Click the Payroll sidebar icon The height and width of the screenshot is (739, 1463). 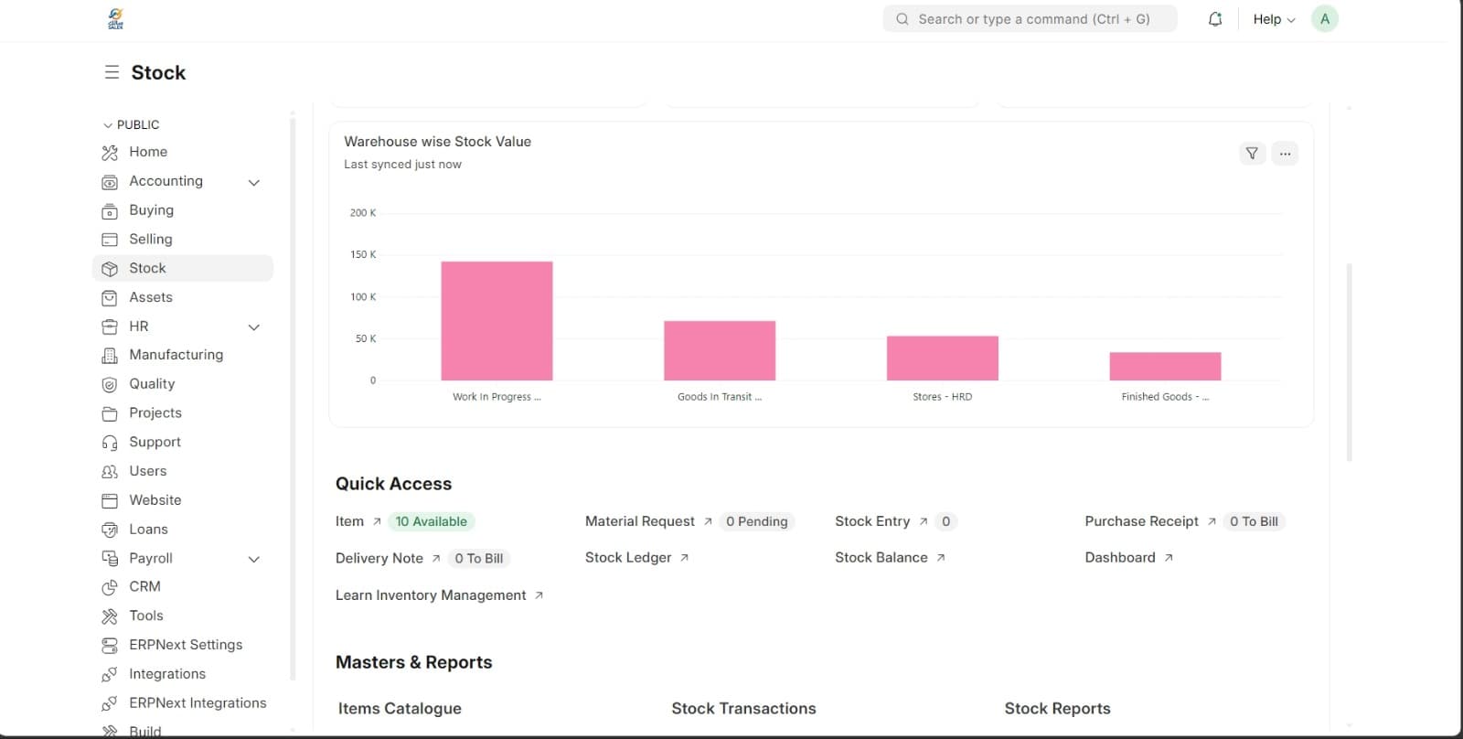point(110,559)
